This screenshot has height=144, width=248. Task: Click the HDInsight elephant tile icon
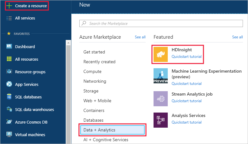[160, 54]
